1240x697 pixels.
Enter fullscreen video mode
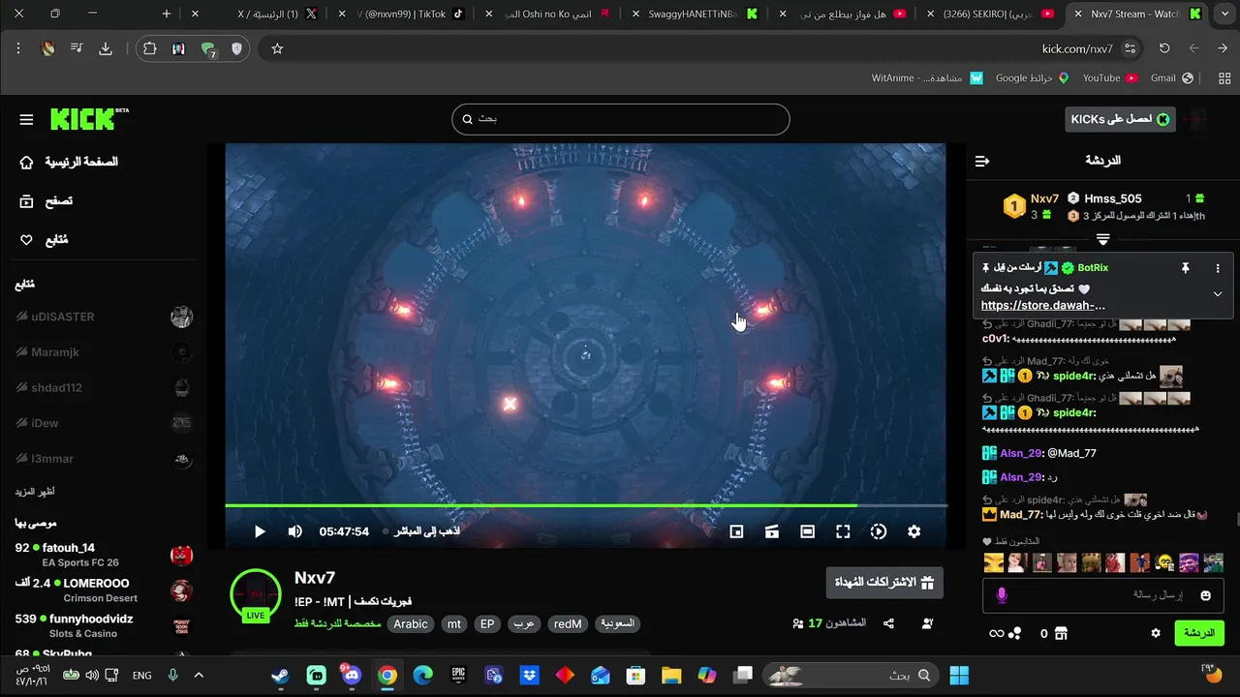[x=843, y=531]
